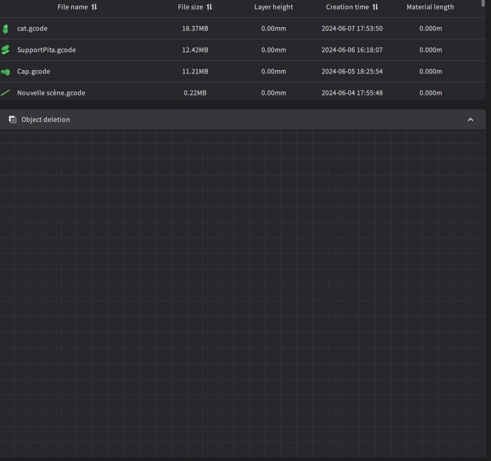Click the SupportPita.gcode model thumbnail icon

[5, 50]
